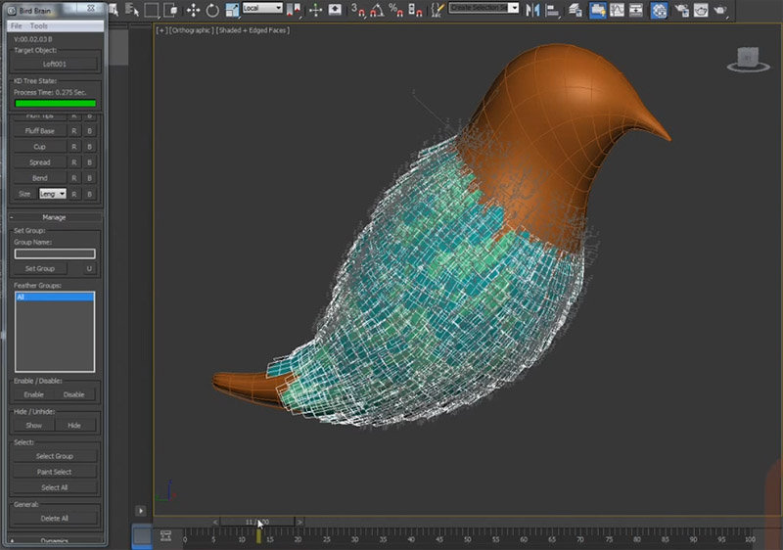The height and width of the screenshot is (550, 783).
Task: Open the Tools menu in Bird Brain
Action: click(x=38, y=24)
